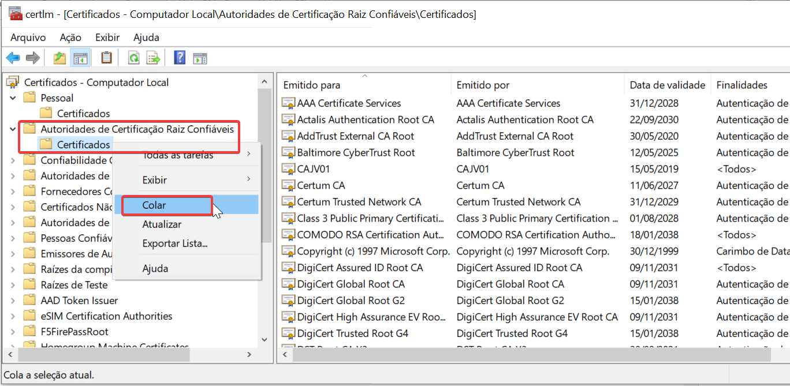
Task: Click the gray Forward arrow in toolbar
Action: [x=33, y=58]
